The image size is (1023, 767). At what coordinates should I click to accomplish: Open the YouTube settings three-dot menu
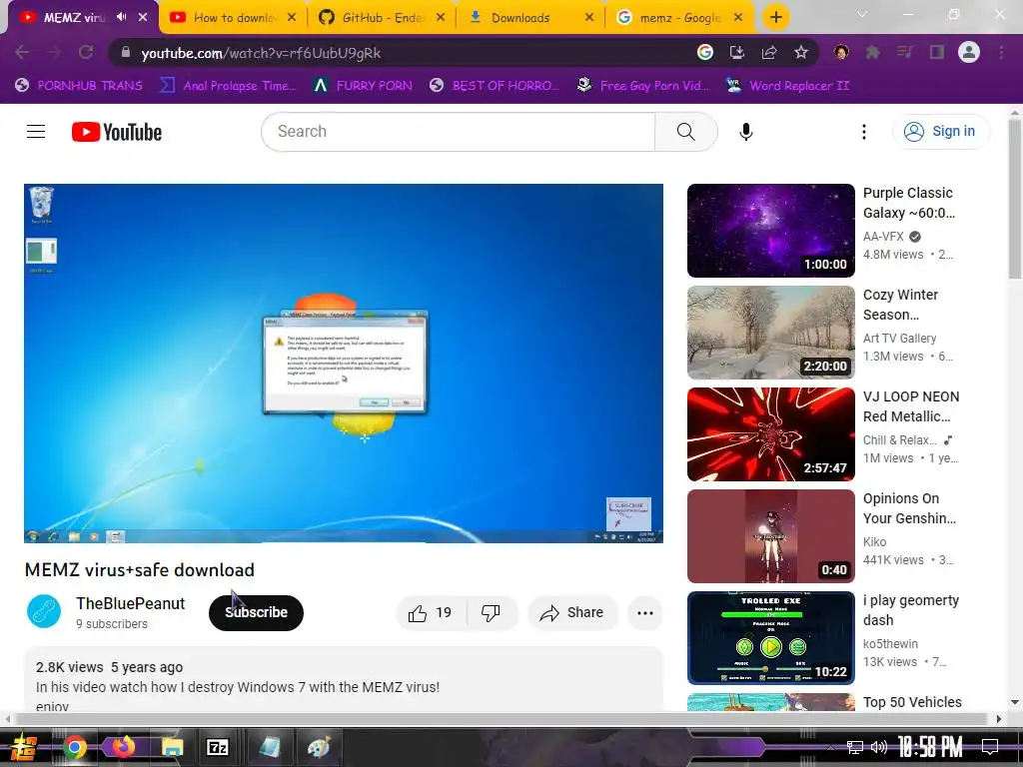click(x=864, y=132)
